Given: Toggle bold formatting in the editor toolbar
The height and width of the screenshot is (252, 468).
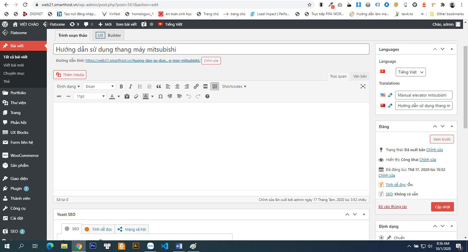Looking at the screenshot, I should click(121, 86).
